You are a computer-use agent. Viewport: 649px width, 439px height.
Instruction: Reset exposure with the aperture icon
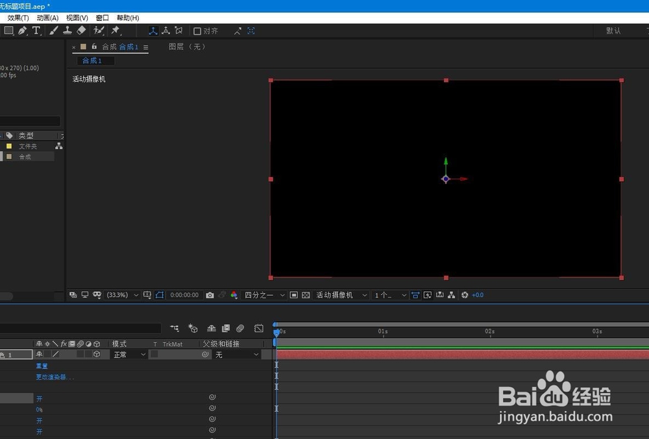tap(465, 295)
